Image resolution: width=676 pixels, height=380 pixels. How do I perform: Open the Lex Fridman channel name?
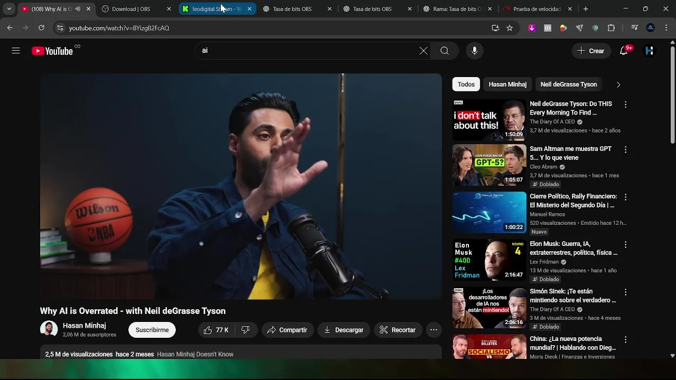coord(544,262)
